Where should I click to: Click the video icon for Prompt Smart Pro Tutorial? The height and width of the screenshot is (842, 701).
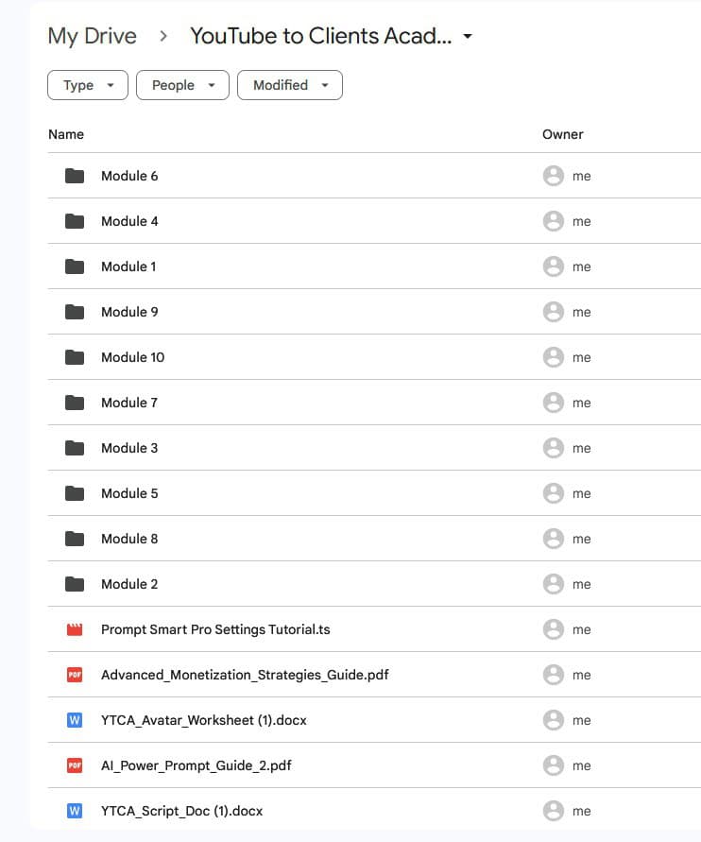click(x=75, y=629)
